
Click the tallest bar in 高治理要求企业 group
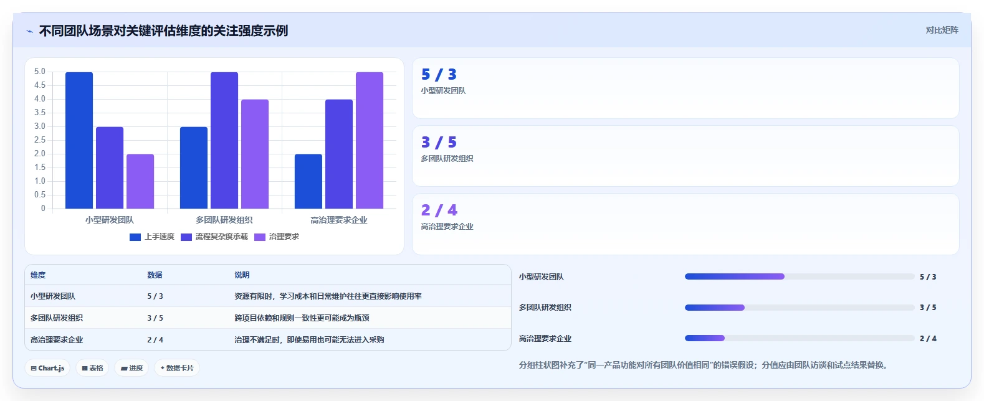[370, 140]
